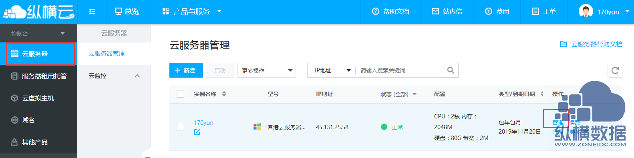Select 服务器租用托管 in the sidebar

38,76
